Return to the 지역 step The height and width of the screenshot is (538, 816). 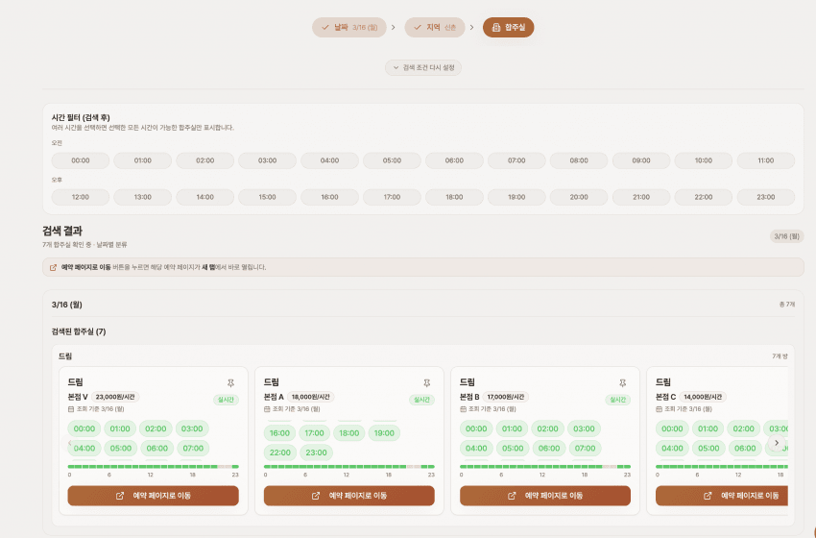coord(435,27)
